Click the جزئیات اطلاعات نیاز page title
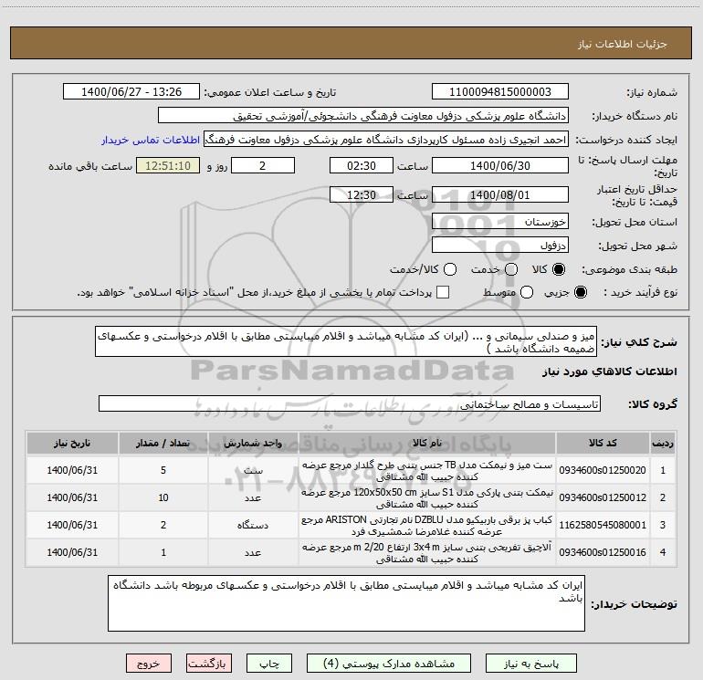Viewport: 703px width, 680px height. pyautogui.click(x=622, y=44)
